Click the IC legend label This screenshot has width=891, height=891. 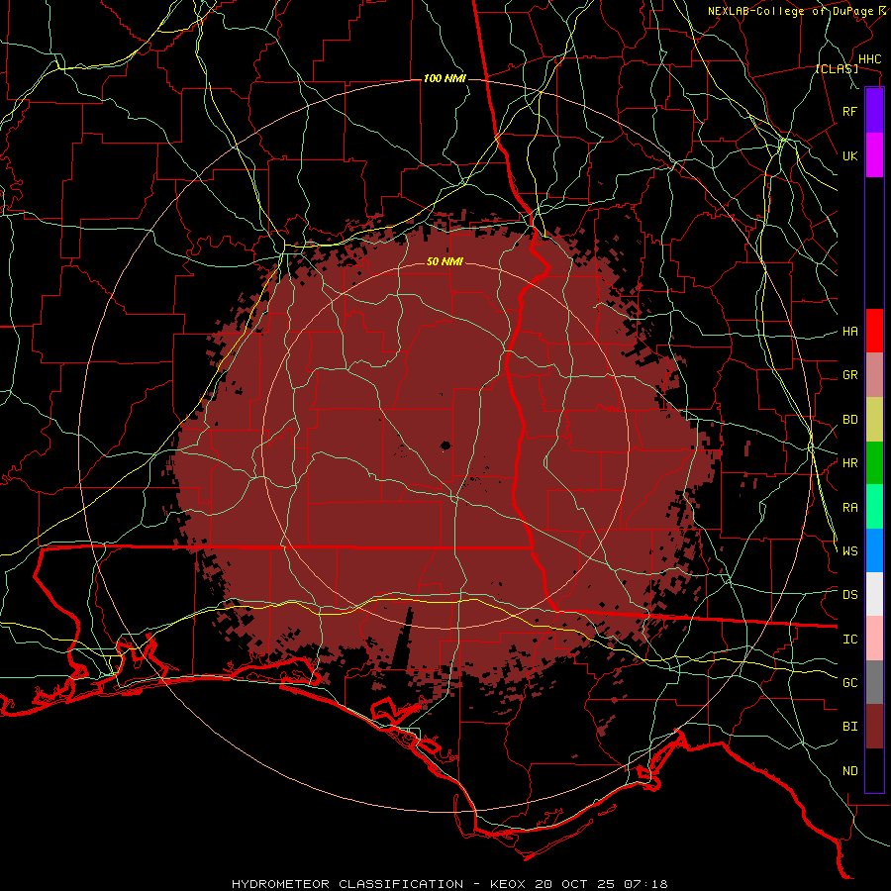[x=850, y=640]
